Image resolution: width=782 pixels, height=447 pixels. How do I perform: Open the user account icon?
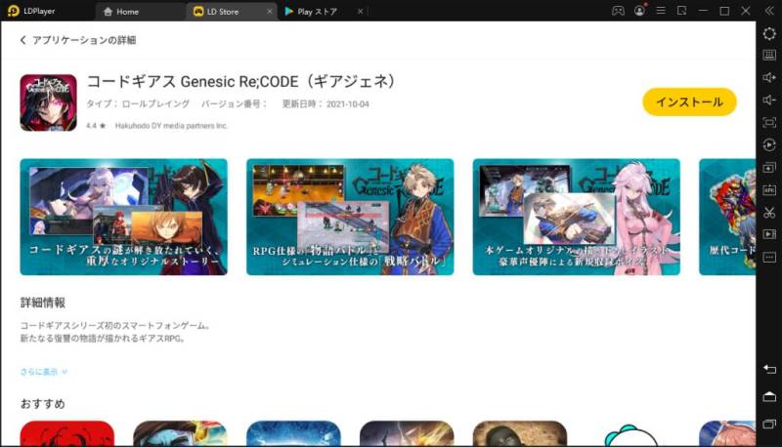coord(639,11)
